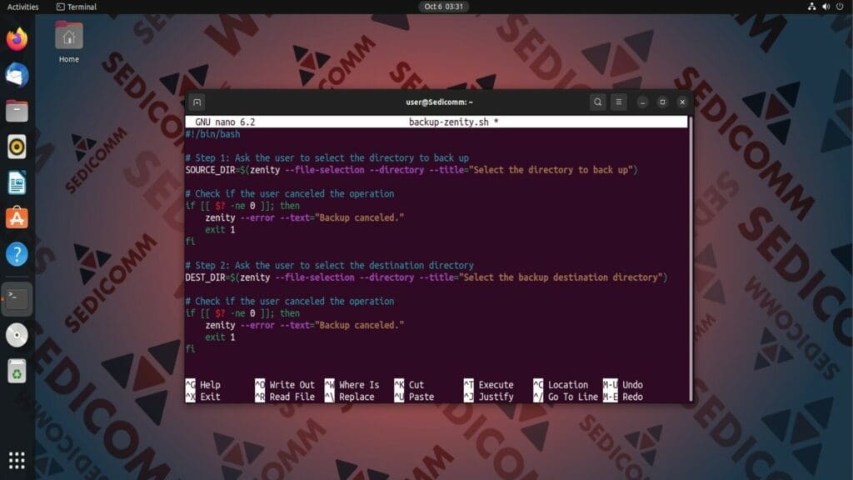Select the Terminal icon in the dock
The image size is (853, 480).
tap(17, 298)
